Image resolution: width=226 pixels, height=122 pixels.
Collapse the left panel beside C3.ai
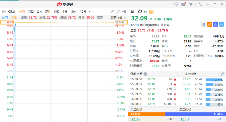click(4, 11)
